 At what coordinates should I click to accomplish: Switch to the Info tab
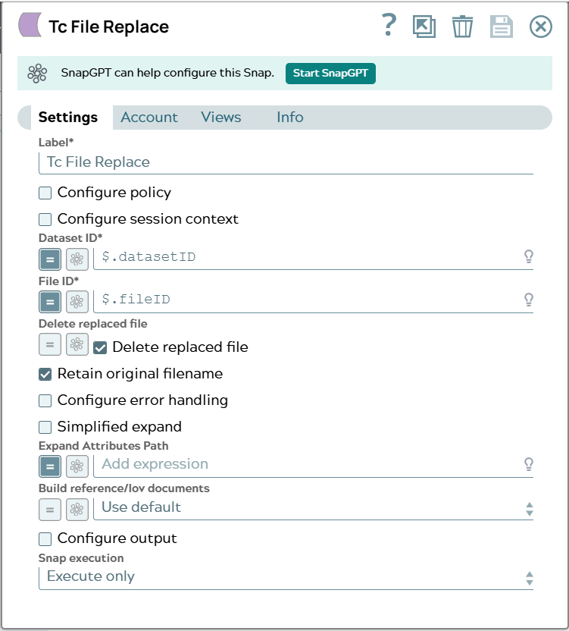[290, 118]
